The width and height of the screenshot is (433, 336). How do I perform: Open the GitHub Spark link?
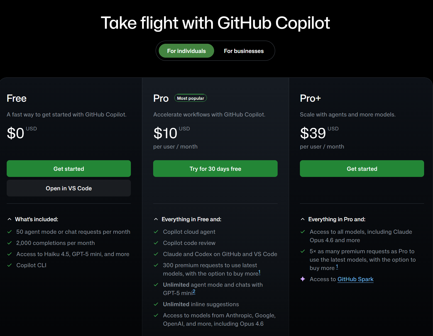[355, 279]
